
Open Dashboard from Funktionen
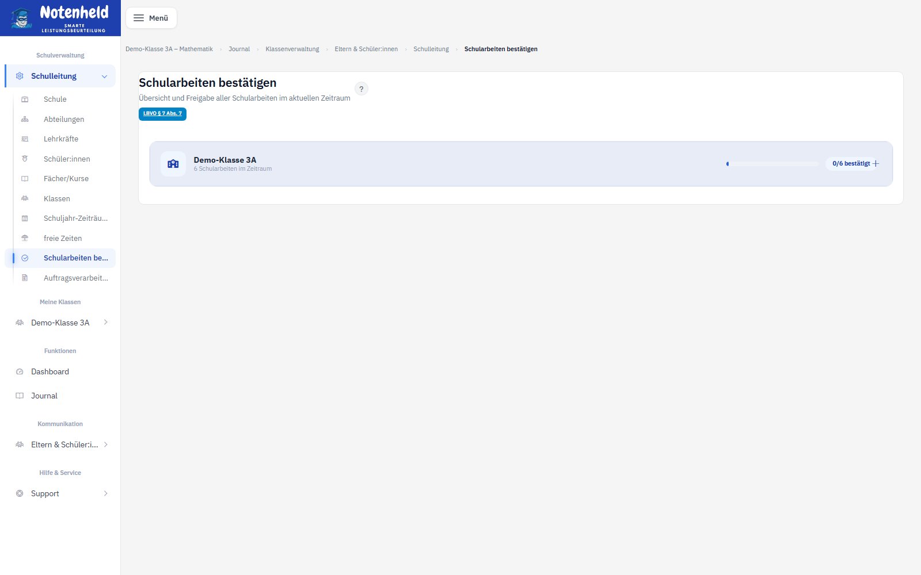click(x=60, y=371)
